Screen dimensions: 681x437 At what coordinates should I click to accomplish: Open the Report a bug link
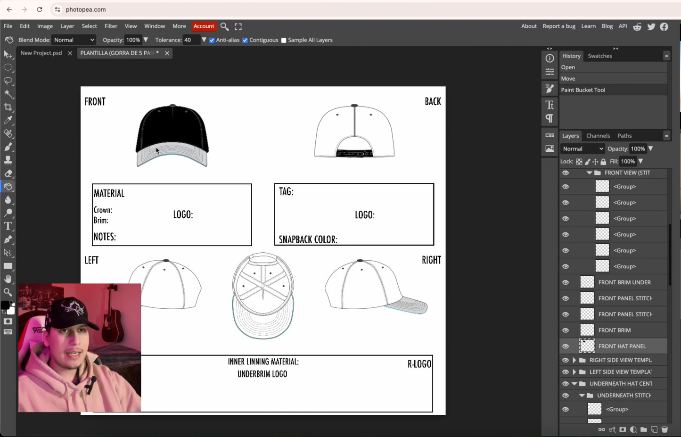point(559,26)
